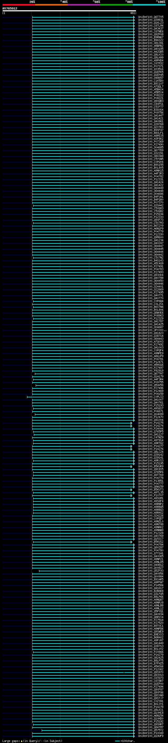
Task: Click hit label UniRef100_Q8LCZ4
Action: [x=150, y=452]
